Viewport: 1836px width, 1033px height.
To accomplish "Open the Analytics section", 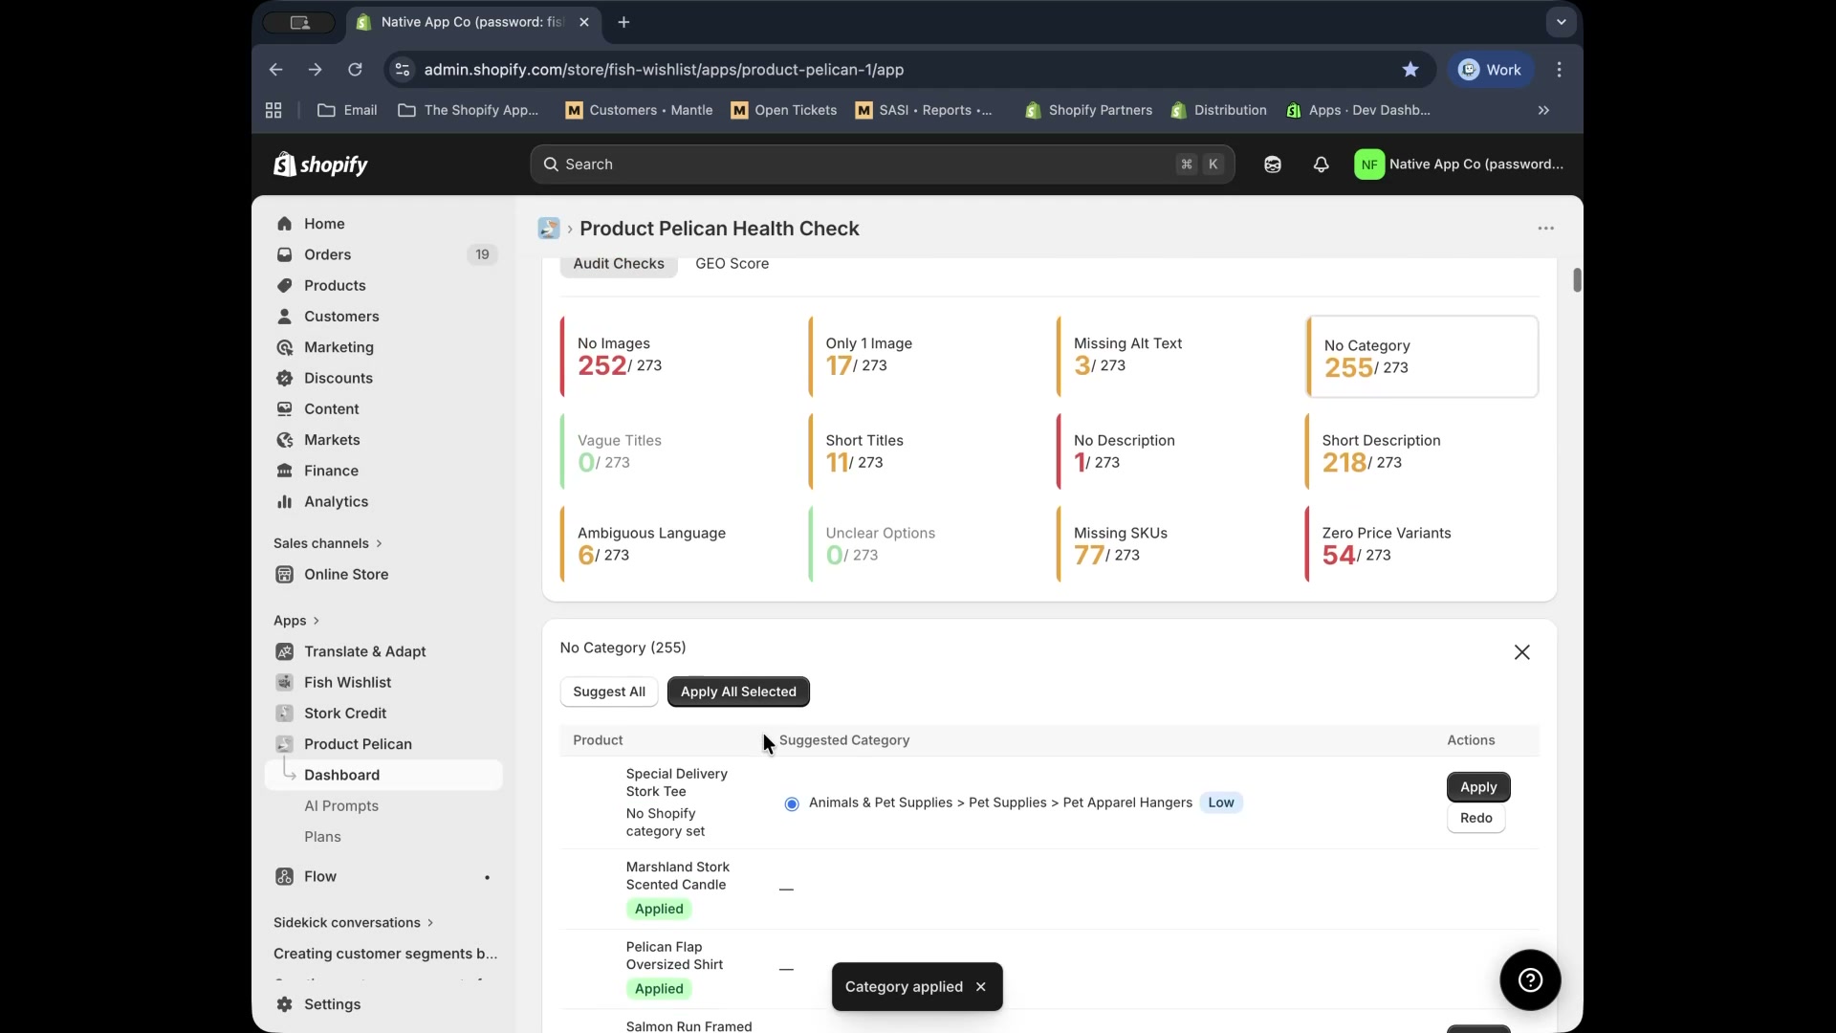I will point(335,501).
